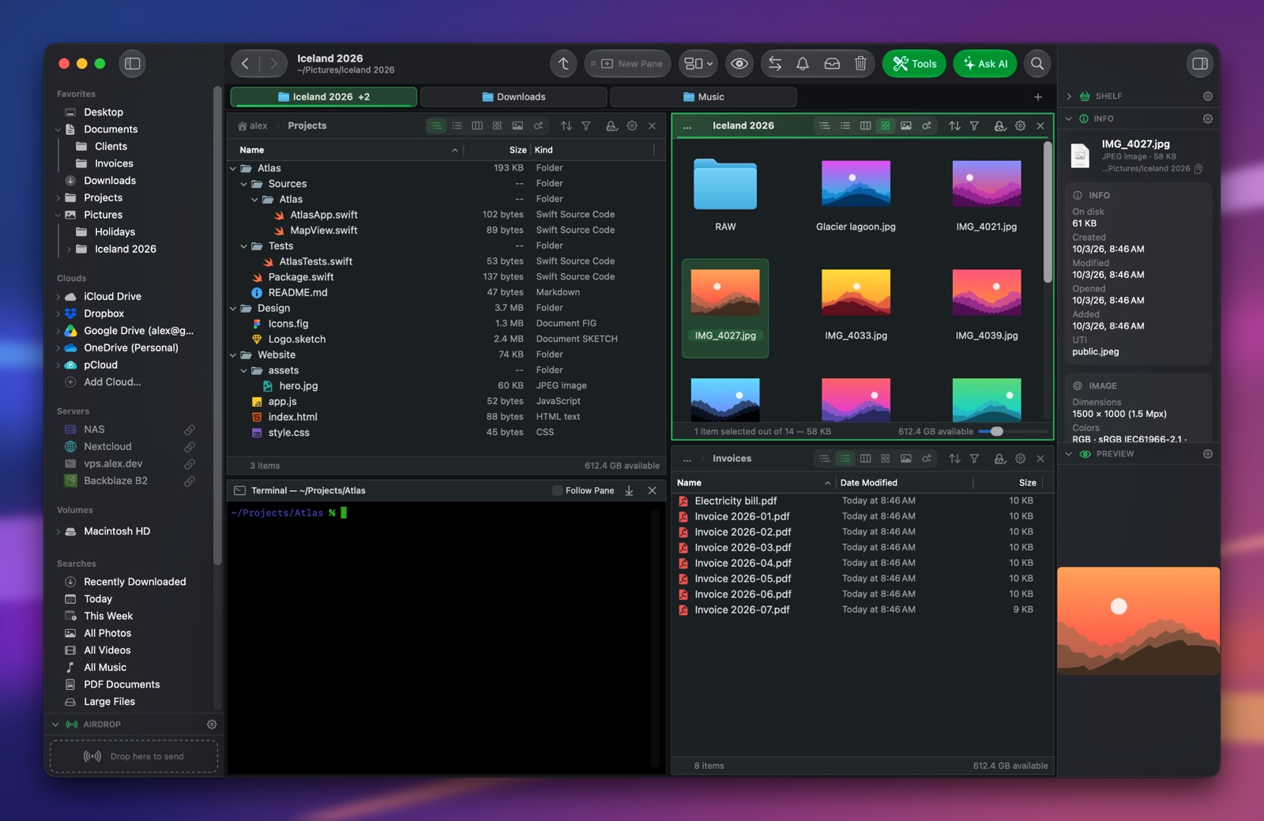The width and height of the screenshot is (1264, 821).
Task: Switch to the Downloads tab
Action: 513,97
